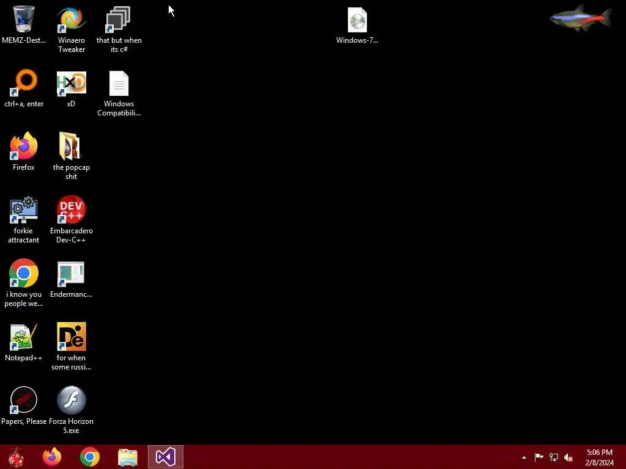Open the Start menu ornament button

(16, 457)
